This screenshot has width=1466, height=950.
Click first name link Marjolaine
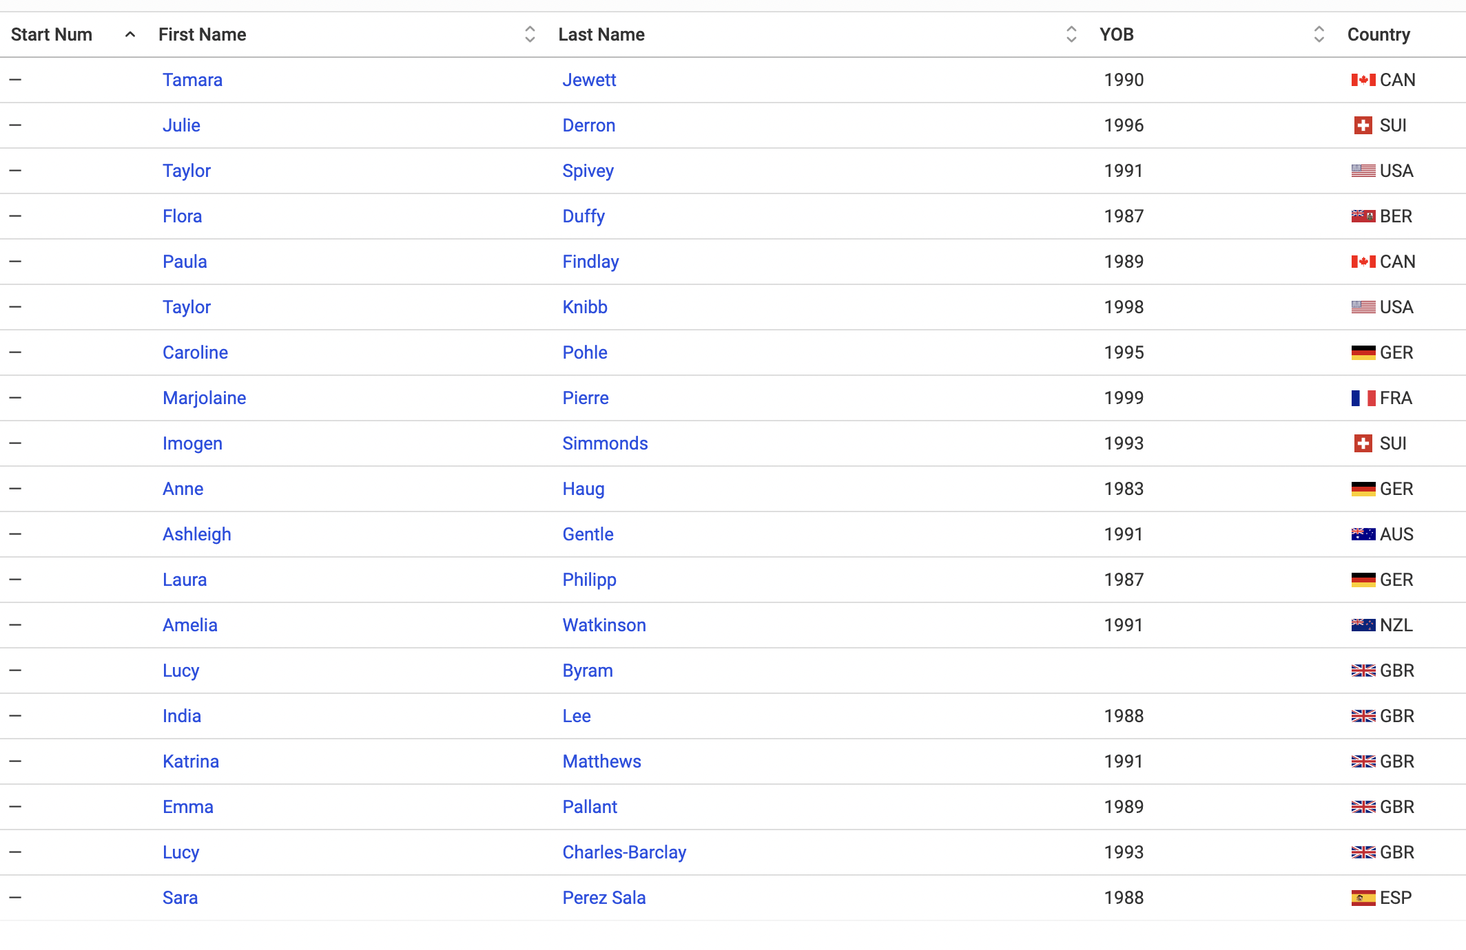click(204, 399)
